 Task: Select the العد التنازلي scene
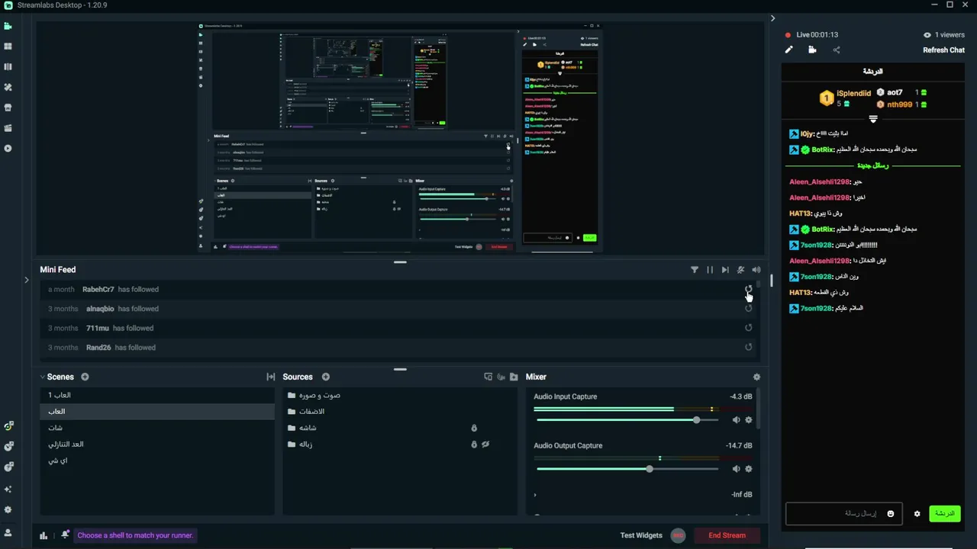tap(157, 445)
